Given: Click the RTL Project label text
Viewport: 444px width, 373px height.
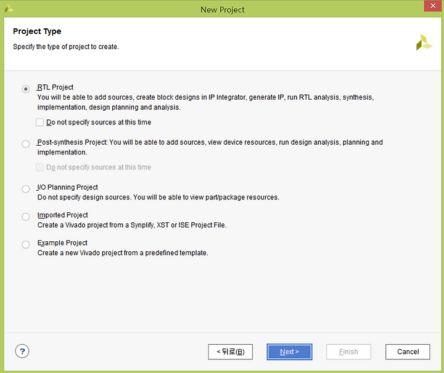Looking at the screenshot, I should [55, 87].
